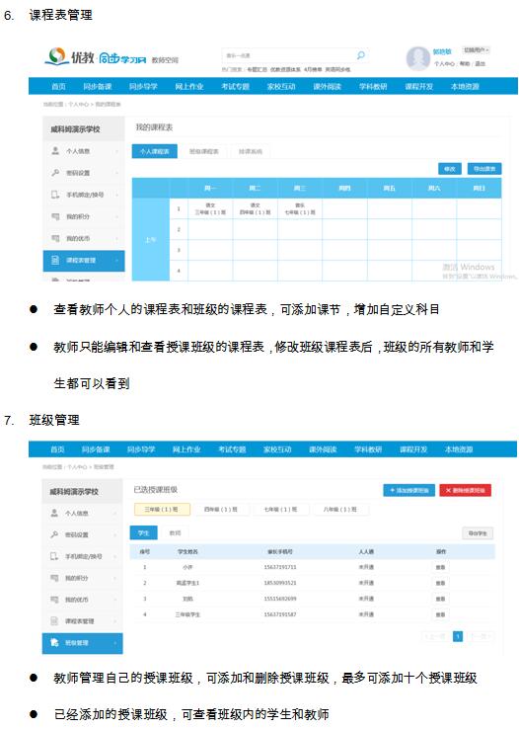Open the 切换用户 dropdown
This screenshot has width=519, height=729.
pos(476,49)
